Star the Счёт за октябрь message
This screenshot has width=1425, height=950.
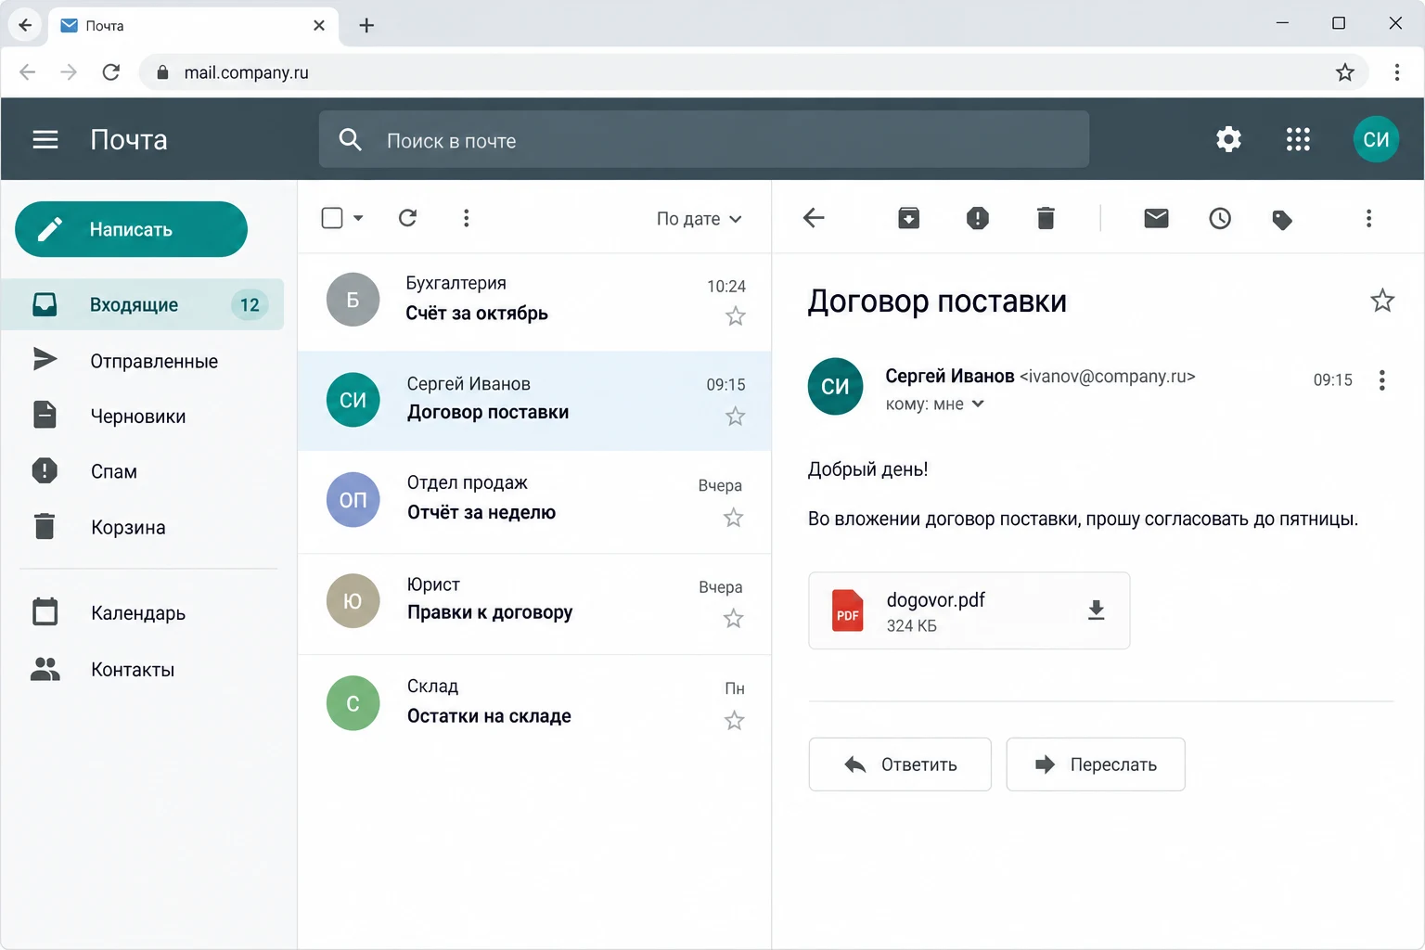[736, 316]
